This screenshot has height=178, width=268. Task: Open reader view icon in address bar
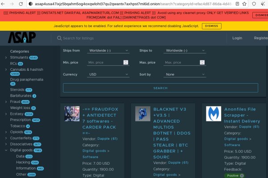(237, 4)
